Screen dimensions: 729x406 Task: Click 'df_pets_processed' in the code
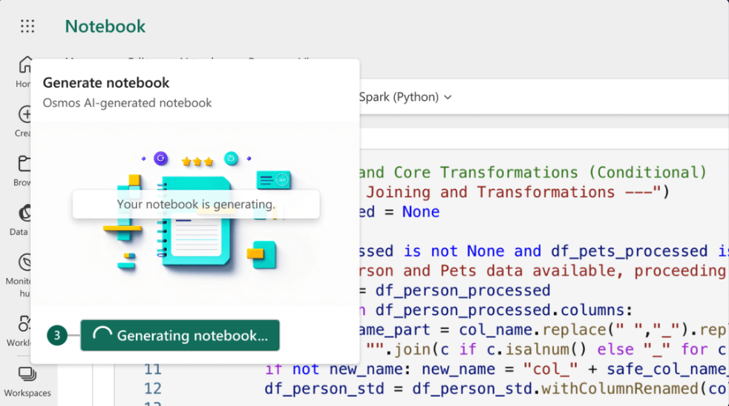pyautogui.click(x=629, y=251)
